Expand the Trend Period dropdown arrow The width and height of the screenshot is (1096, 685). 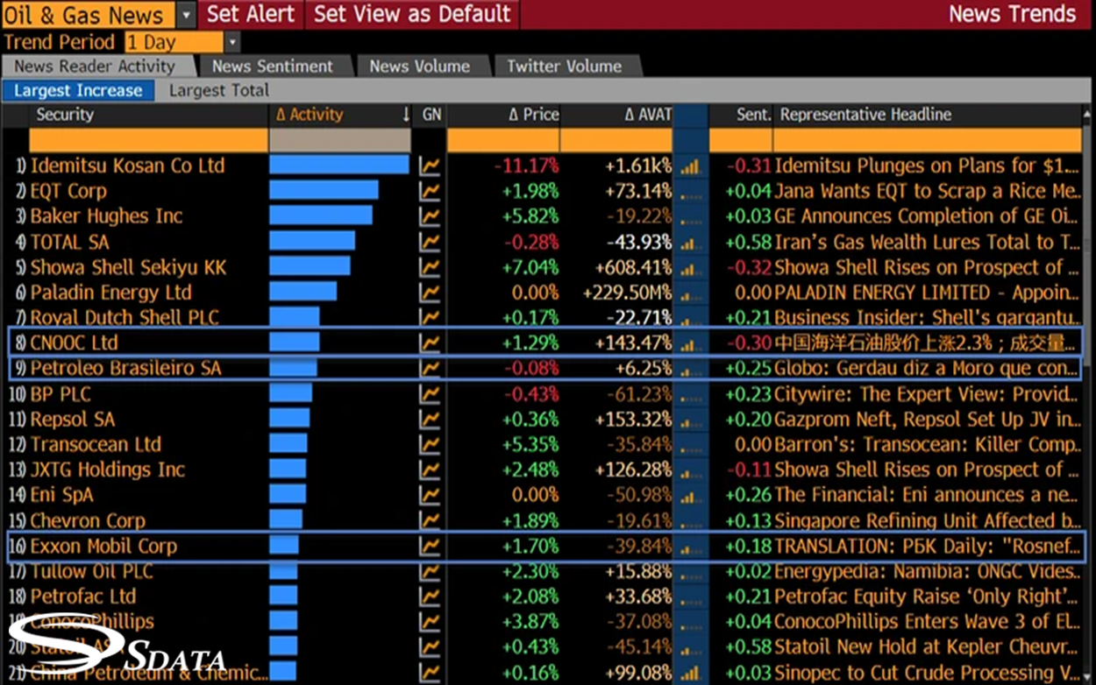pos(232,42)
